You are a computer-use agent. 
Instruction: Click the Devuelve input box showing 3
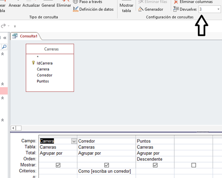208,9
